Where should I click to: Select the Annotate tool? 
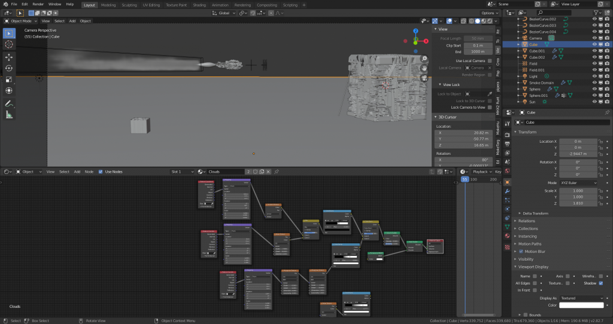click(x=8, y=104)
